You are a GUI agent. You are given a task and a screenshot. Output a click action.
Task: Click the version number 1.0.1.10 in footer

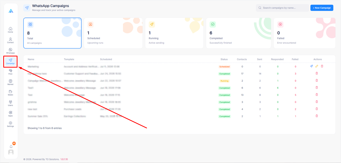pyautogui.click(x=64, y=159)
